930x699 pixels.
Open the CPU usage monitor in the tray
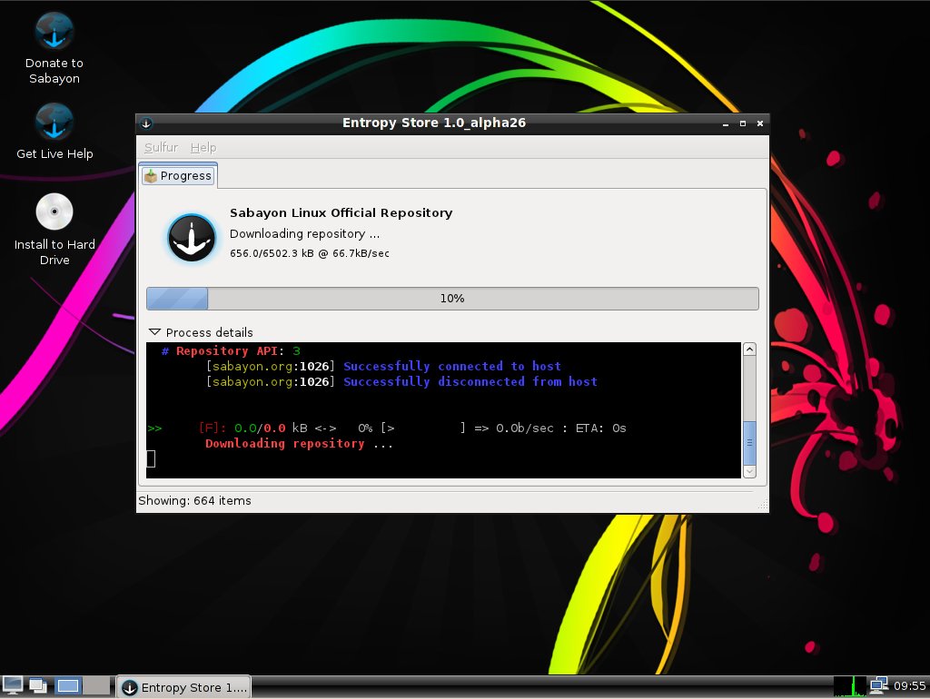[849, 686]
